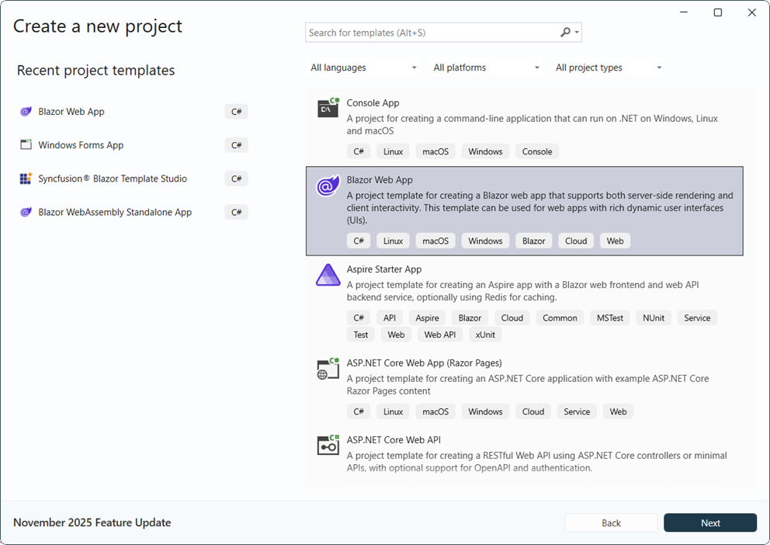Click the Blazor Web App purple icon
The width and height of the screenshot is (770, 545).
(327, 186)
